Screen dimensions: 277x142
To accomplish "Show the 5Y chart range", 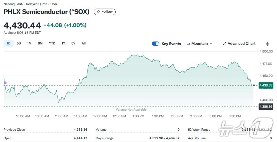I will 73,43.
